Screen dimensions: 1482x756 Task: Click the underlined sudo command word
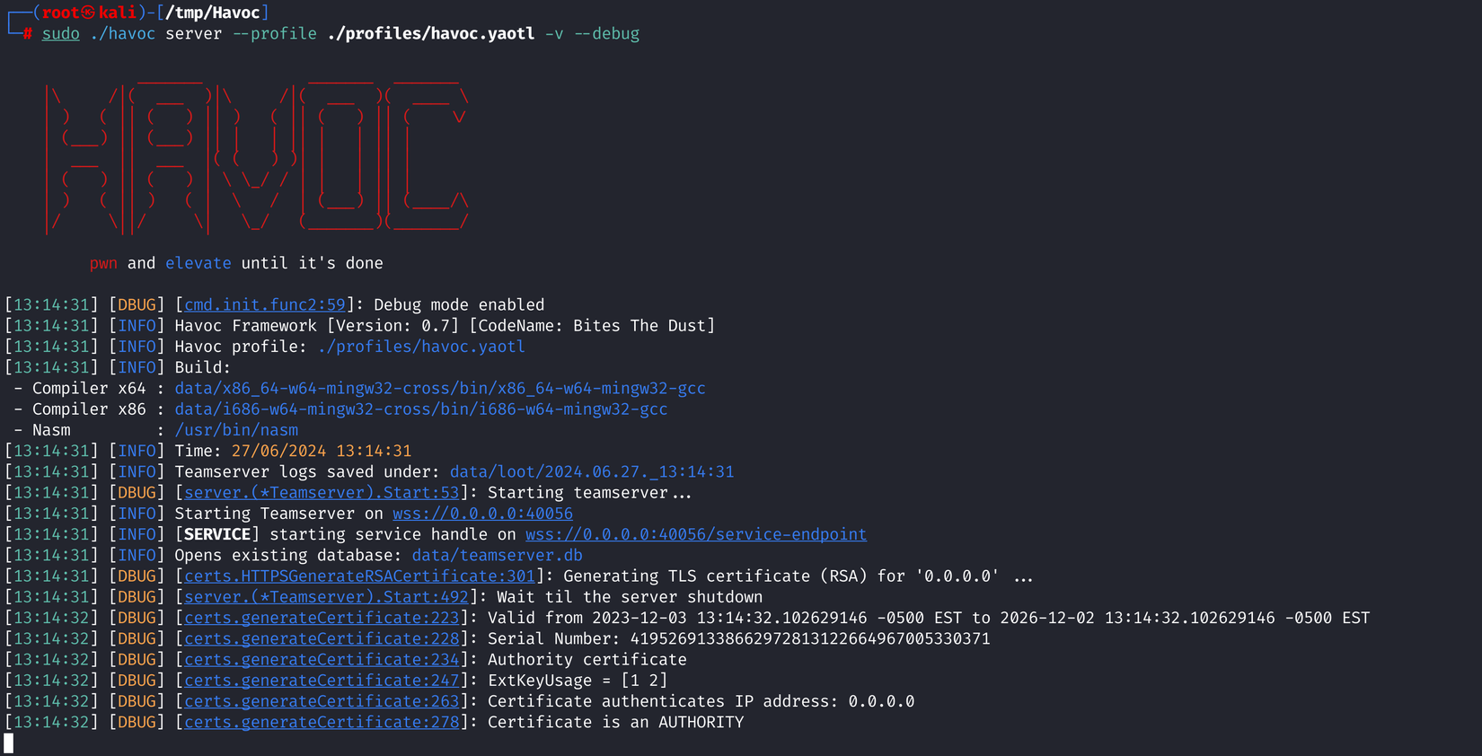tap(60, 34)
